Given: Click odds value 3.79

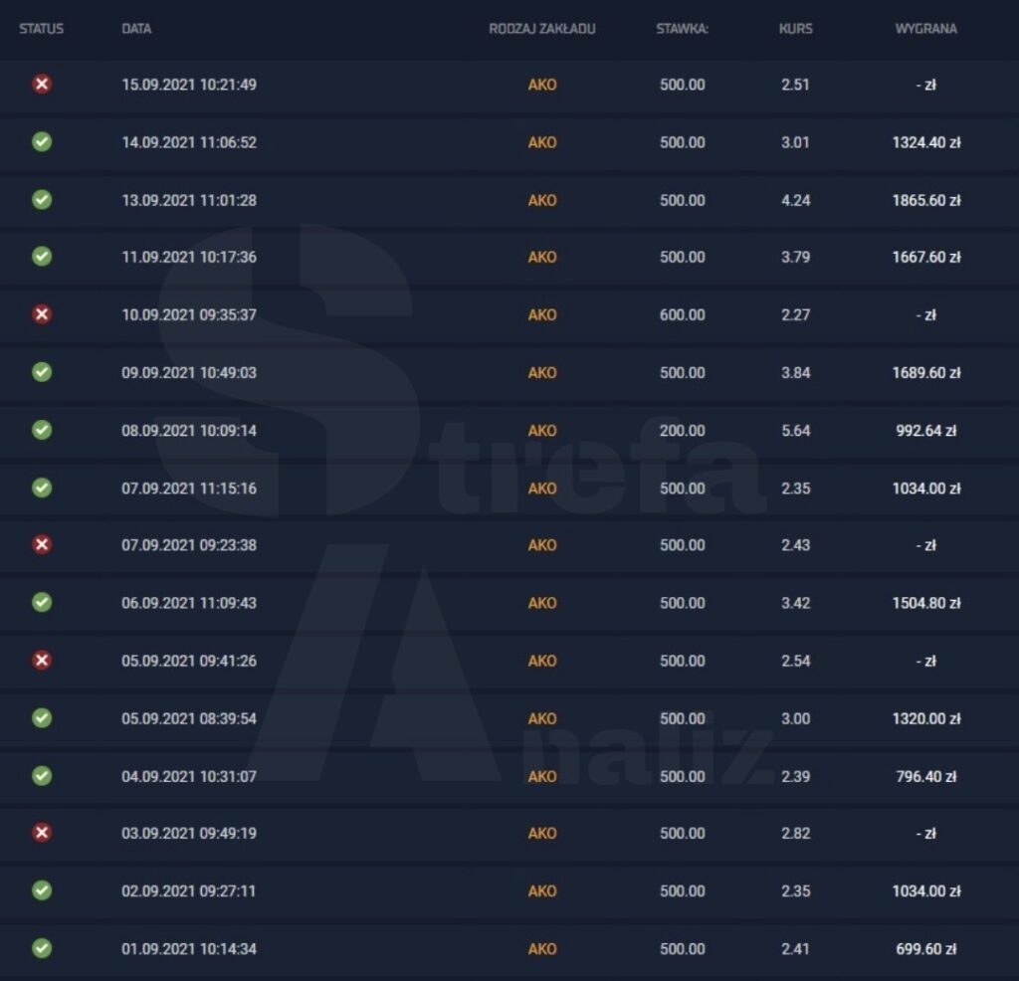Looking at the screenshot, I should 795,257.
